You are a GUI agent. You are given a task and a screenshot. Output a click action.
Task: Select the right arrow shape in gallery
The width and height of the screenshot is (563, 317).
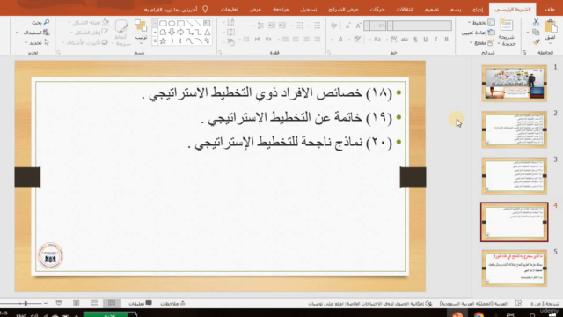180,33
